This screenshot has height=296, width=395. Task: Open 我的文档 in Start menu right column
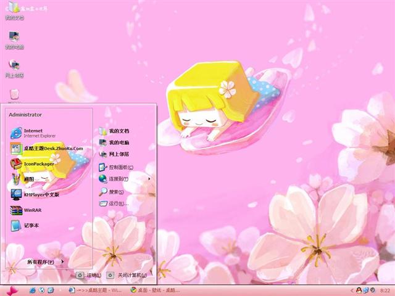(x=114, y=131)
